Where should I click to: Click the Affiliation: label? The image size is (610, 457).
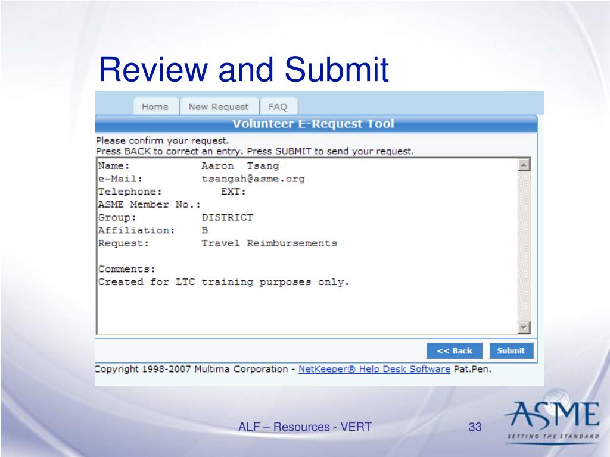(136, 230)
